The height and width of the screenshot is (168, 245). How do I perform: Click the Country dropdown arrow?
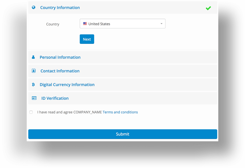[x=161, y=24]
